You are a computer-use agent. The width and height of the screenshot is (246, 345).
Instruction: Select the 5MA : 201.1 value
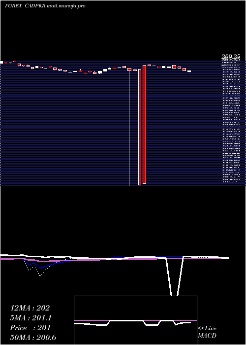[x=31, y=318]
